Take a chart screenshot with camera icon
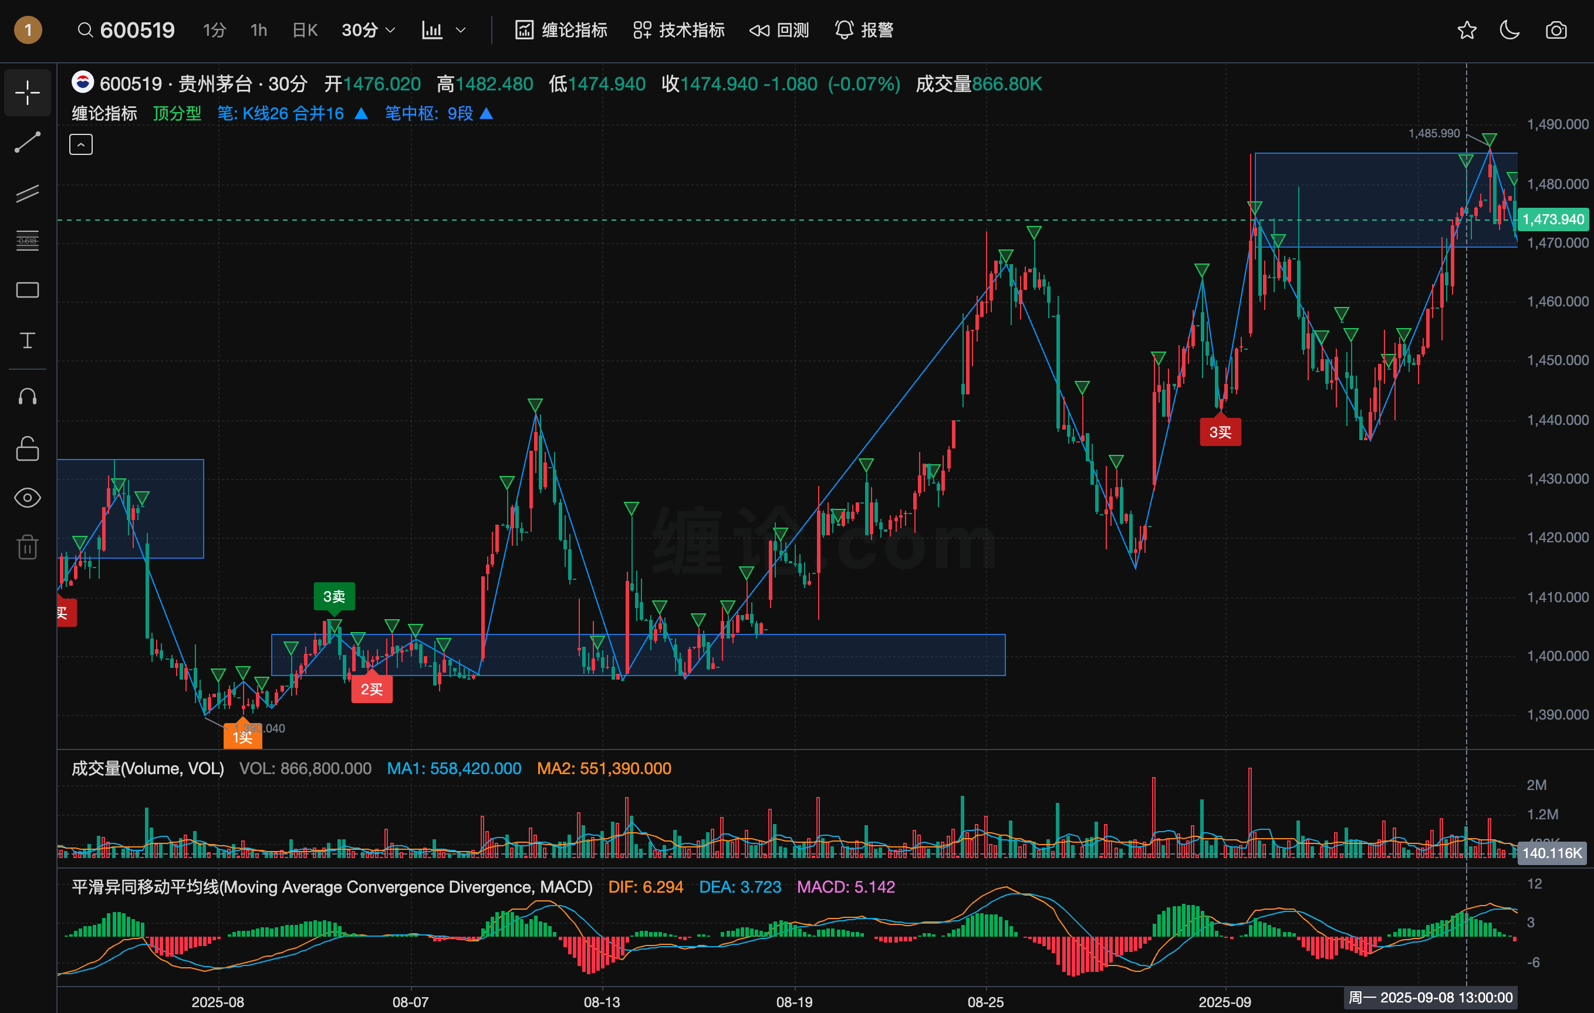Image resolution: width=1594 pixels, height=1013 pixels. [1556, 31]
